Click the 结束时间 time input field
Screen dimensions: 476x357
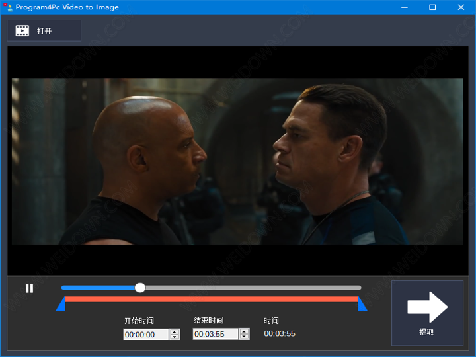(216, 334)
